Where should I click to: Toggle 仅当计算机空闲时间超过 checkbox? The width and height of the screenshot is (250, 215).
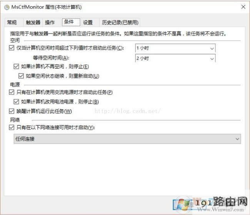tap(10, 48)
